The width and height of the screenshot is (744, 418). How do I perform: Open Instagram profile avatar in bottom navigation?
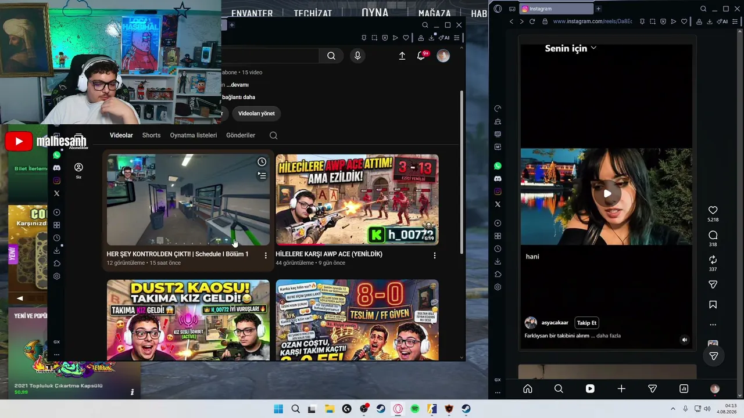(x=715, y=389)
